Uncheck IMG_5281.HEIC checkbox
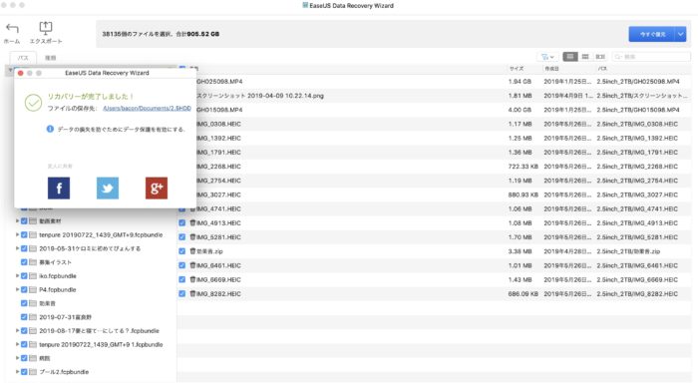 (182, 237)
